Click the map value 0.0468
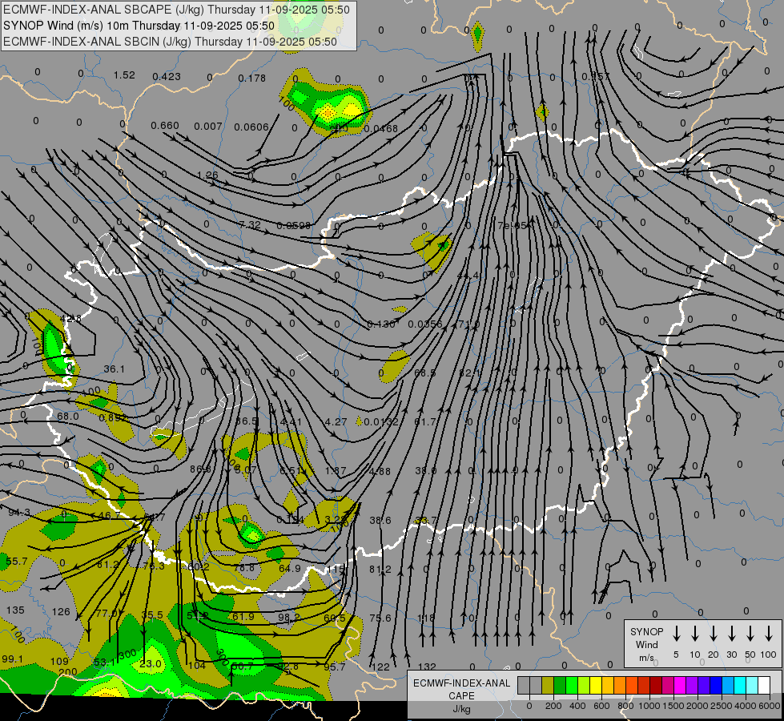This screenshot has width=784, height=721. click(x=381, y=129)
